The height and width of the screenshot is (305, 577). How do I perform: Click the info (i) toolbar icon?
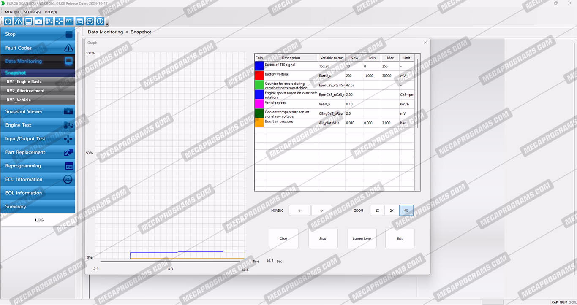(x=100, y=21)
